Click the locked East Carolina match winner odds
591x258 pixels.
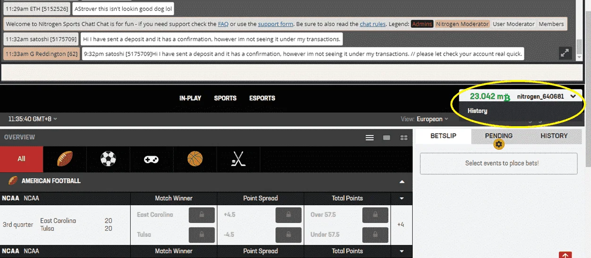pyautogui.click(x=202, y=215)
